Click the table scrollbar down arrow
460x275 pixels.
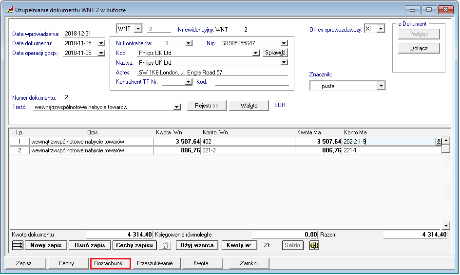pos(446,225)
